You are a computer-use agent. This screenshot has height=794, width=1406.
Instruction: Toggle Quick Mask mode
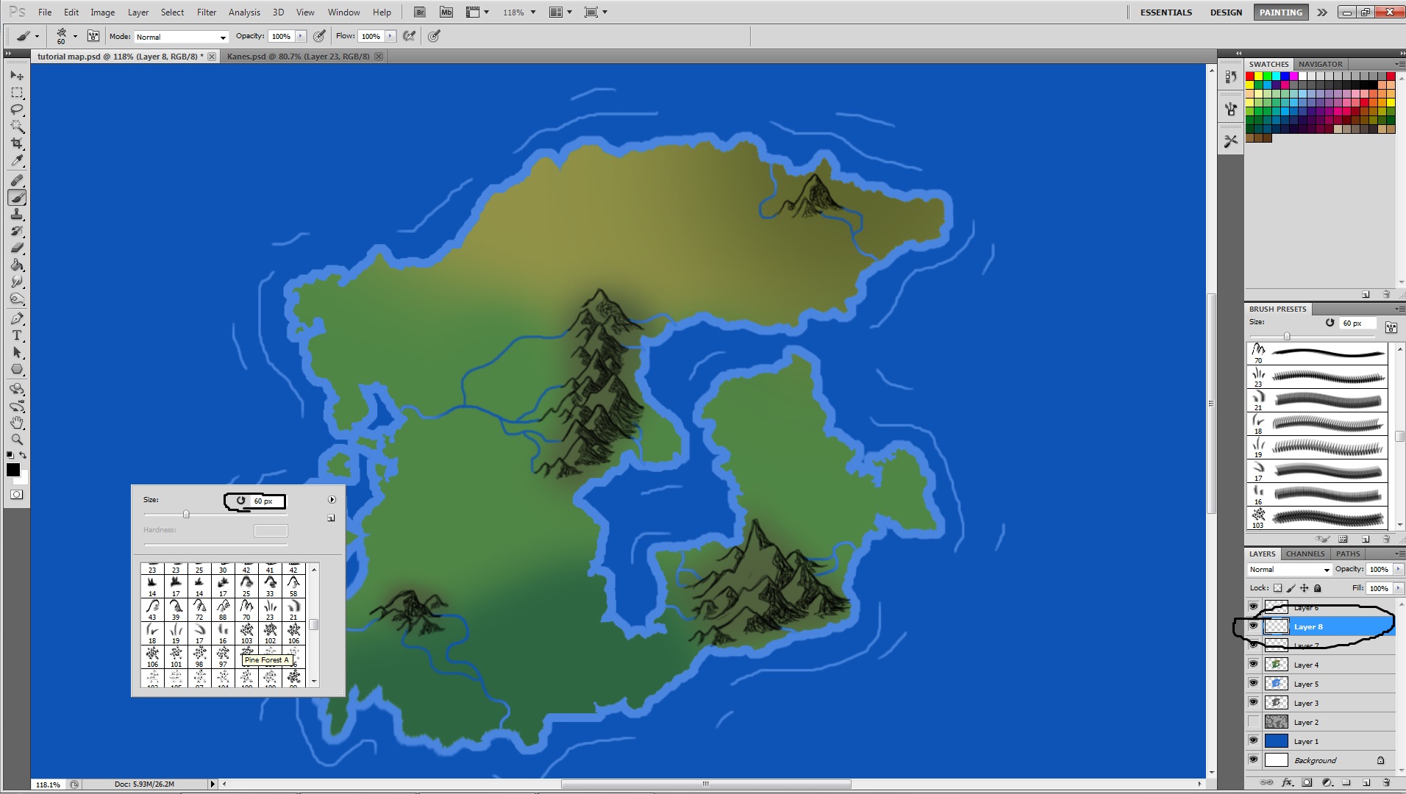click(x=16, y=495)
